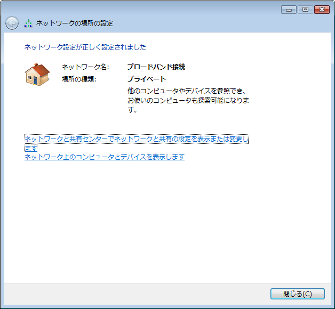The height and width of the screenshot is (309, 335).
Task: Click the network name ブロードバンド接続
Action: coord(156,67)
